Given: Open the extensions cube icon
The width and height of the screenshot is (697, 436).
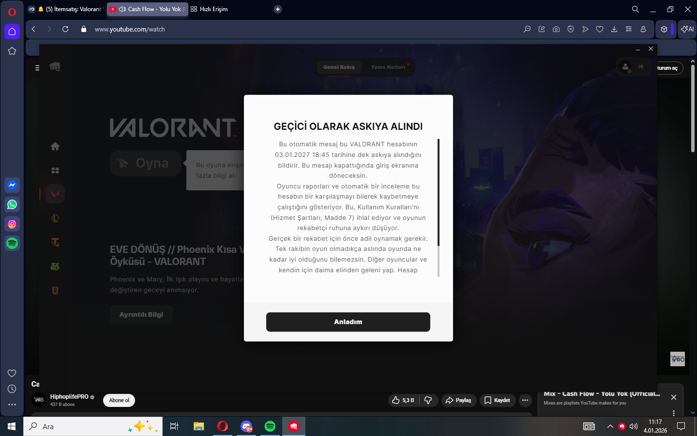Looking at the screenshot, I should (x=664, y=29).
